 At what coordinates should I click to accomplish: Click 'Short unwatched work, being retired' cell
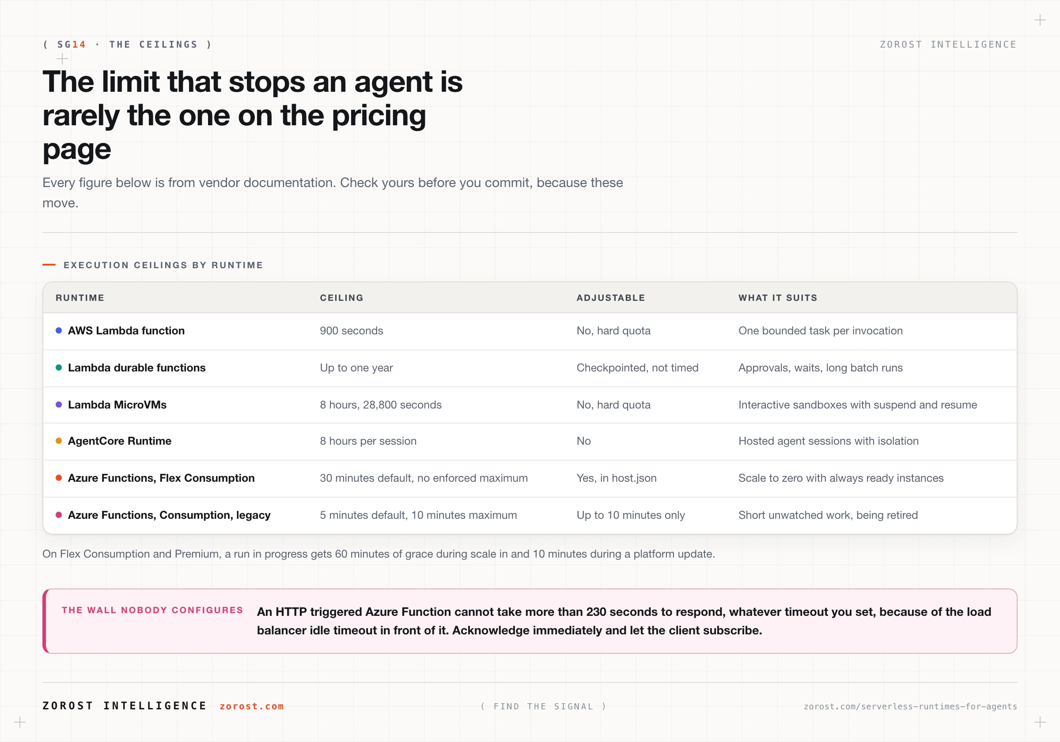[828, 515]
